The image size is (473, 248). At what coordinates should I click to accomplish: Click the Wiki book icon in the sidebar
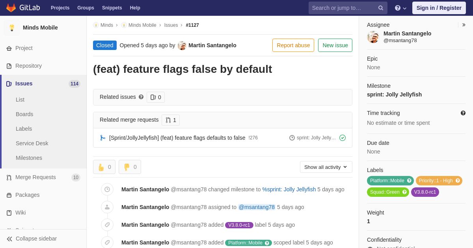point(9,213)
